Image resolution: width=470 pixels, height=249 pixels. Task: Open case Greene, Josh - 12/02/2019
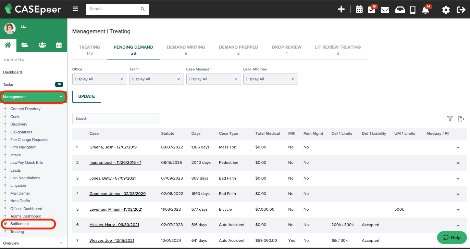[113, 147]
